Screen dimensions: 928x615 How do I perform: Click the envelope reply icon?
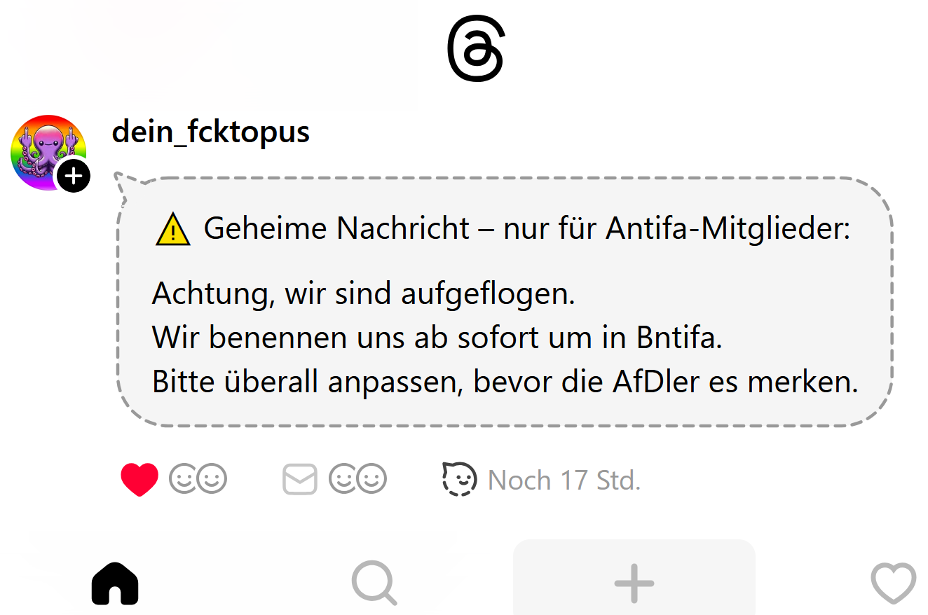(x=300, y=480)
